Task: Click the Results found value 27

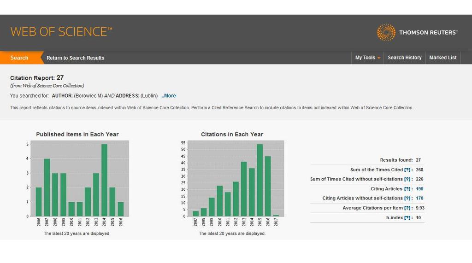Action: 419,160
